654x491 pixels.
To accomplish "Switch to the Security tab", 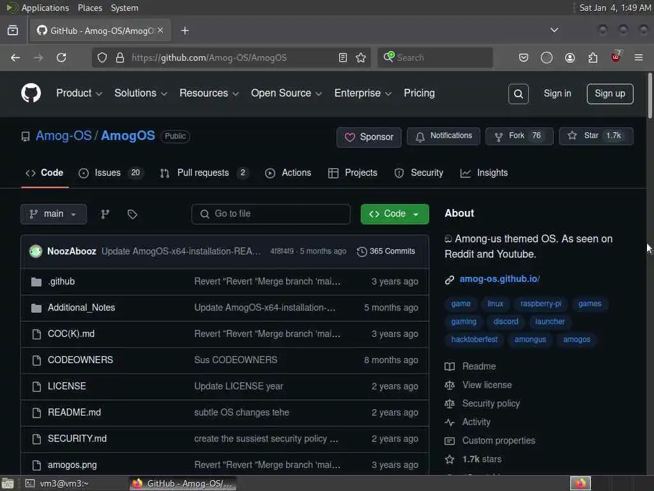I will click(x=419, y=173).
